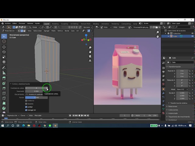The width and height of the screenshot is (195, 146).
Task: Open the Editar menu
Action: click(x=15, y=23)
